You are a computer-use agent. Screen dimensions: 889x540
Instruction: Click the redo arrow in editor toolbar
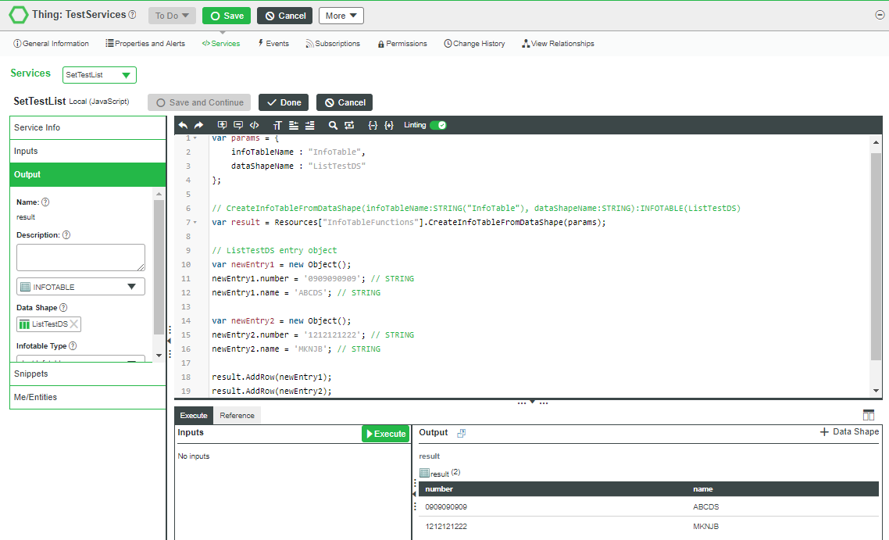pyautogui.click(x=198, y=125)
